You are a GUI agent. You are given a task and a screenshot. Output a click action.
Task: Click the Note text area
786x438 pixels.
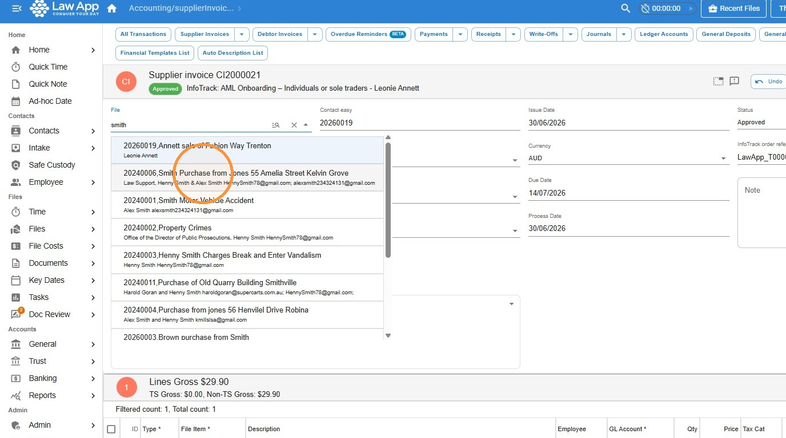762,212
